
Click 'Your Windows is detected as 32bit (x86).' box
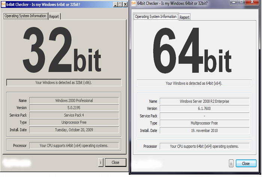click(x=64, y=82)
